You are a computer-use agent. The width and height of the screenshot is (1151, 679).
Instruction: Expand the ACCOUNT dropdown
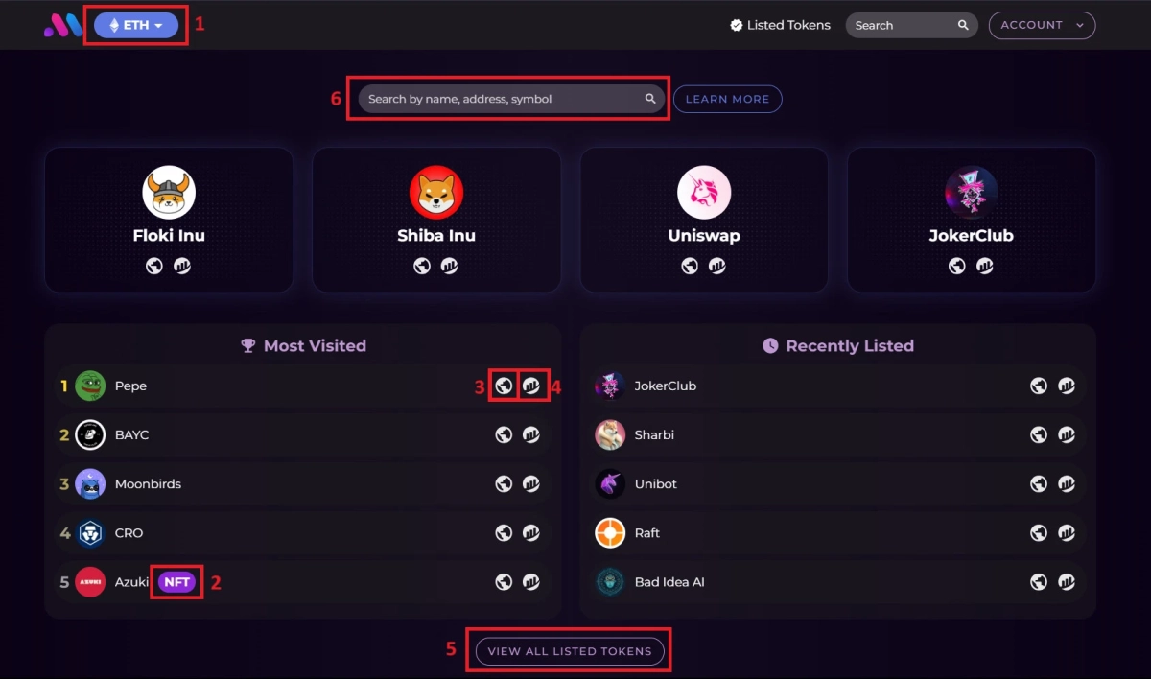(x=1042, y=26)
